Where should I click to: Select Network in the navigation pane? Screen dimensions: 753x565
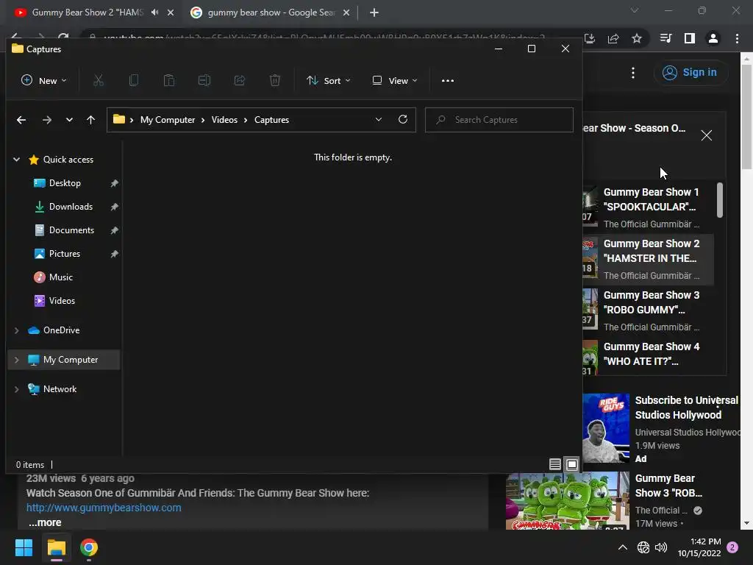click(x=60, y=389)
